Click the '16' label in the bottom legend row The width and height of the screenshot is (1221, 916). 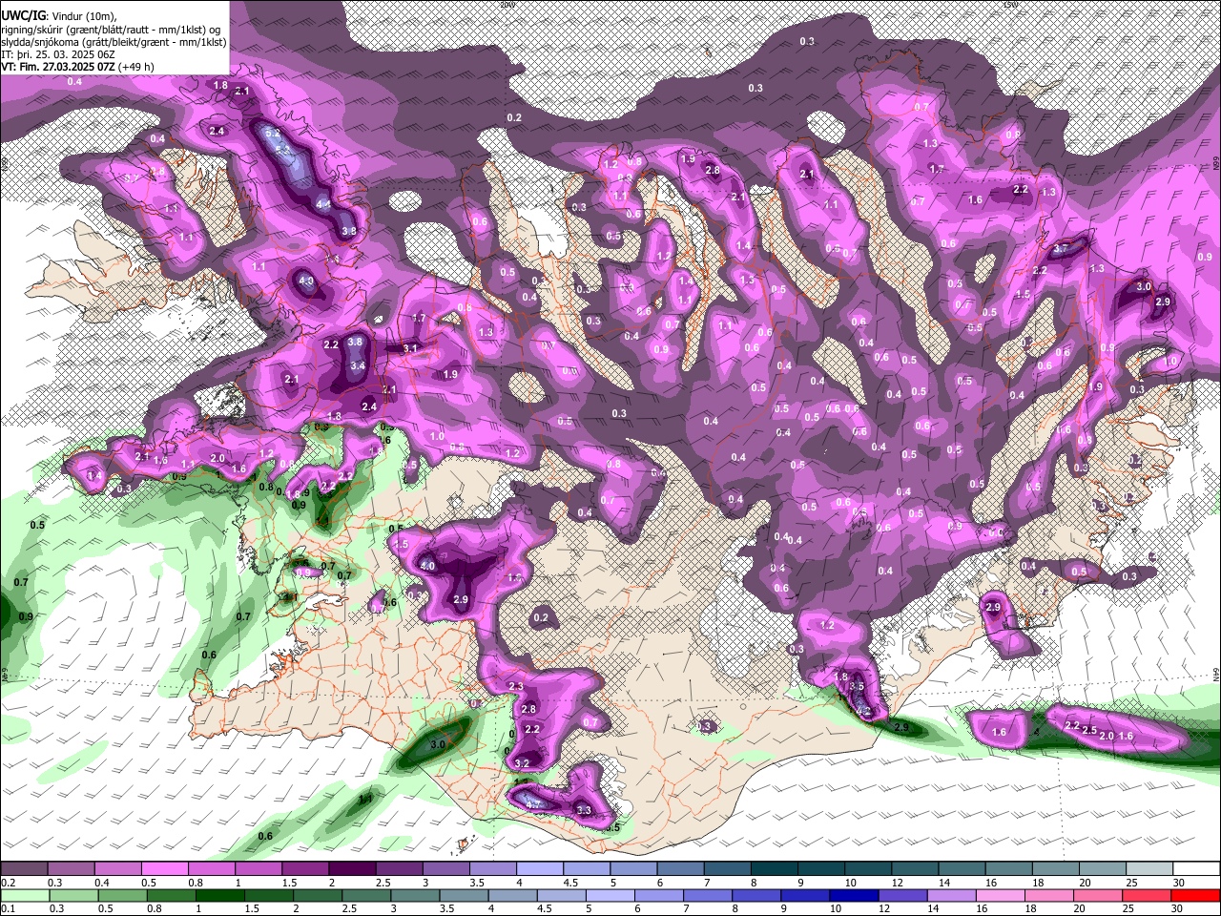click(980, 909)
